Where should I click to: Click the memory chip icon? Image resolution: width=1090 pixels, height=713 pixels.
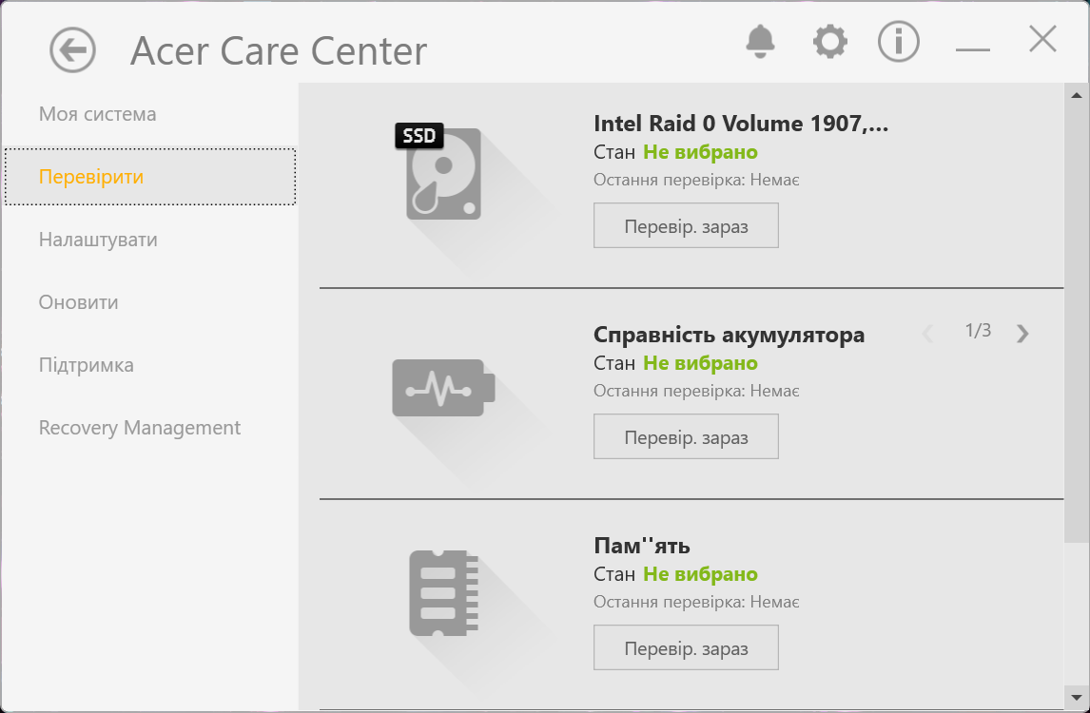pyautogui.click(x=443, y=593)
